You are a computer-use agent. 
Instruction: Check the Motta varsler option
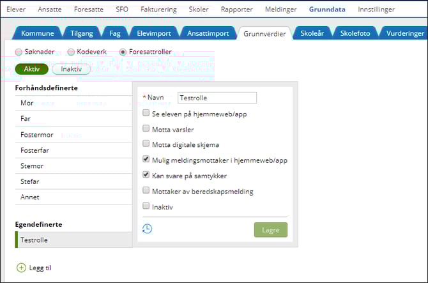point(146,128)
